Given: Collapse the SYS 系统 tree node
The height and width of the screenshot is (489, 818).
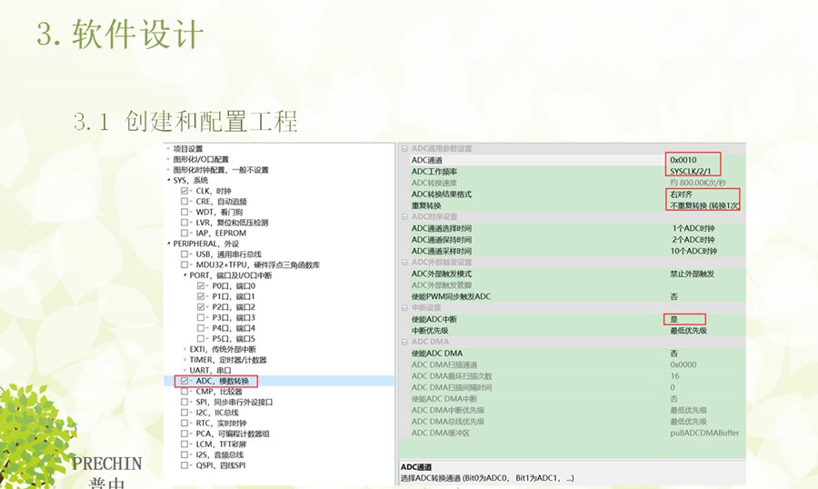Looking at the screenshot, I should (168, 180).
